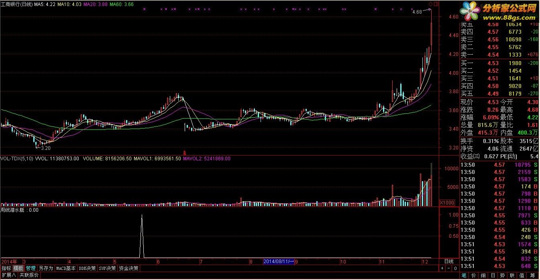
Task: Click the 3.20 low price label on chart
Action: [x=46, y=148]
